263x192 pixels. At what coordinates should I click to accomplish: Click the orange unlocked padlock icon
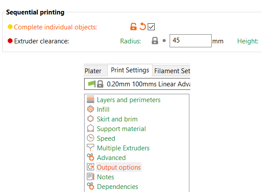pyautogui.click(x=133, y=27)
